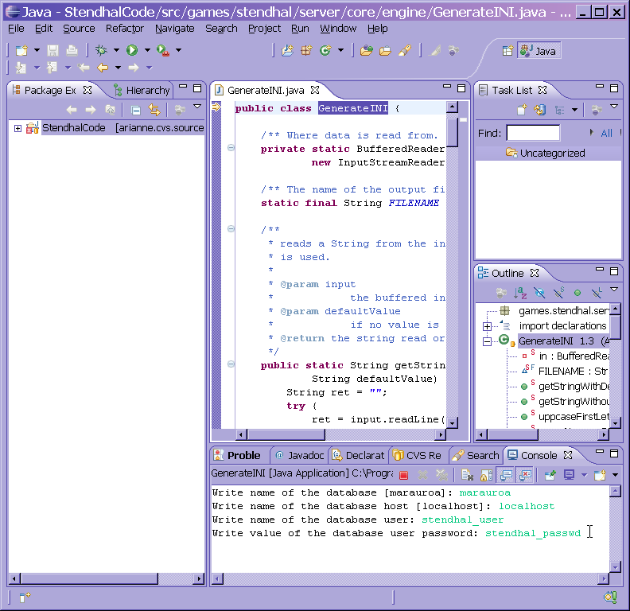The width and height of the screenshot is (630, 611).
Task: Click the Find input field in Task List
Action: [532, 133]
